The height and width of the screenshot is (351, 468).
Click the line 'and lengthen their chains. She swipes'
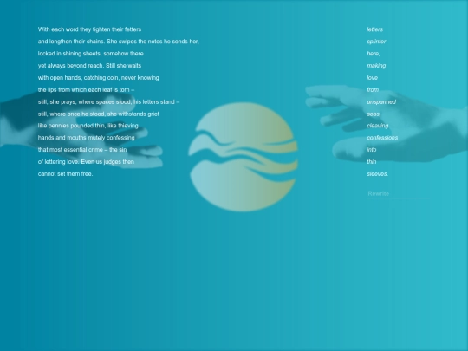coord(118,42)
